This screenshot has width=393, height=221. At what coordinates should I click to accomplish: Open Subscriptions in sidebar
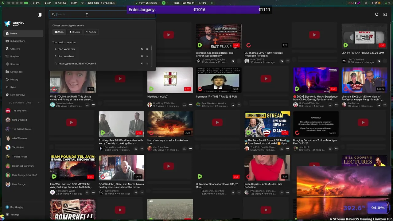[x=25, y=41]
